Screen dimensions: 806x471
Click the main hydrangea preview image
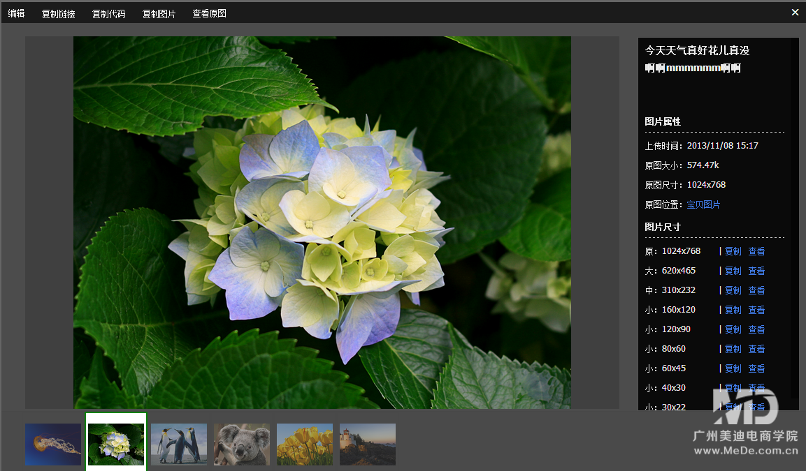[322, 222]
